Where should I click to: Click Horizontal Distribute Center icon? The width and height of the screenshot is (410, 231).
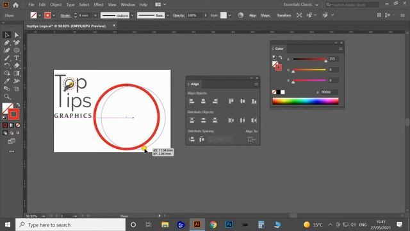point(242,120)
